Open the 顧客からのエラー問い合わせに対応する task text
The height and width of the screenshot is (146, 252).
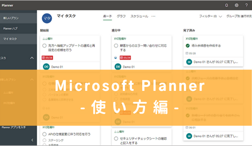tap(143, 48)
